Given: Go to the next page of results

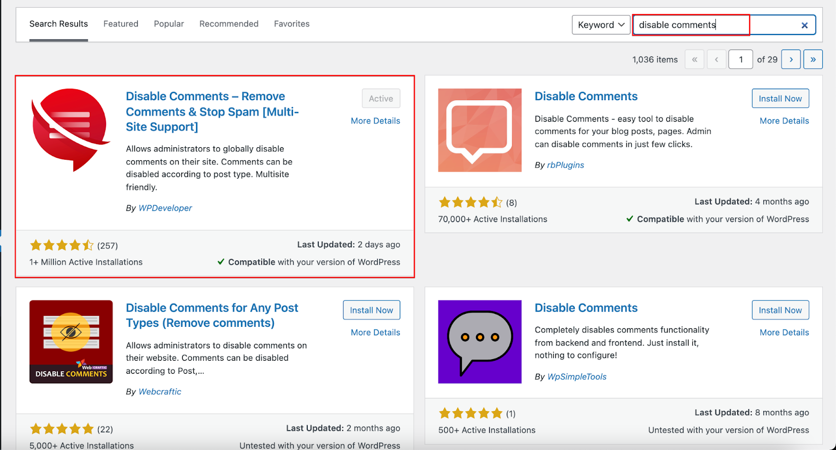Looking at the screenshot, I should tap(791, 60).
